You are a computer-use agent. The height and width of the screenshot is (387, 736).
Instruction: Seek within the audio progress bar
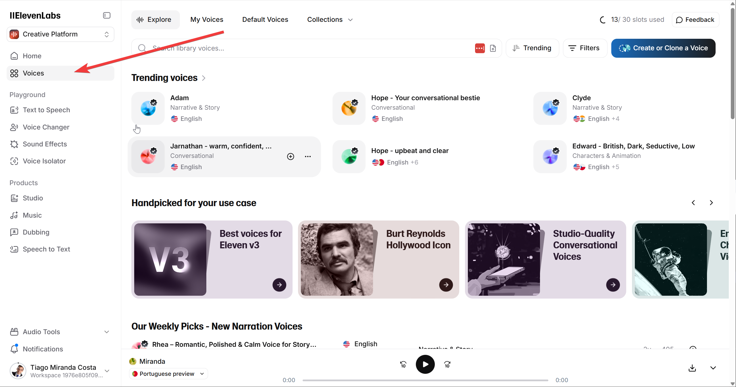(x=425, y=380)
